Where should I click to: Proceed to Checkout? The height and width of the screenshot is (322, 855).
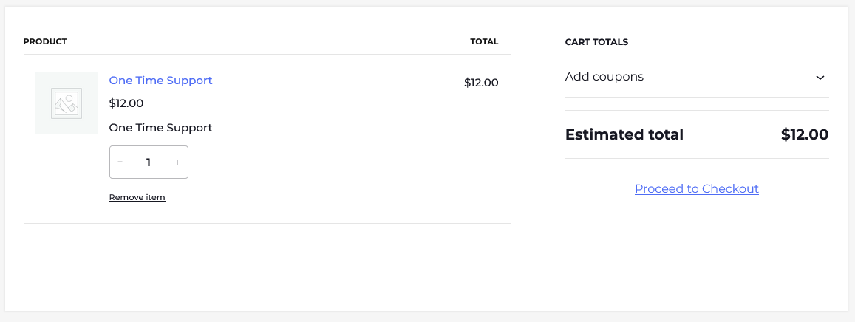(x=696, y=189)
